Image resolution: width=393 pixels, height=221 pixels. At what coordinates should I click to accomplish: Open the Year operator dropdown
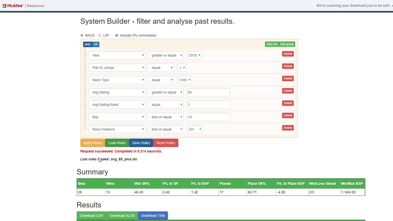coord(165,55)
